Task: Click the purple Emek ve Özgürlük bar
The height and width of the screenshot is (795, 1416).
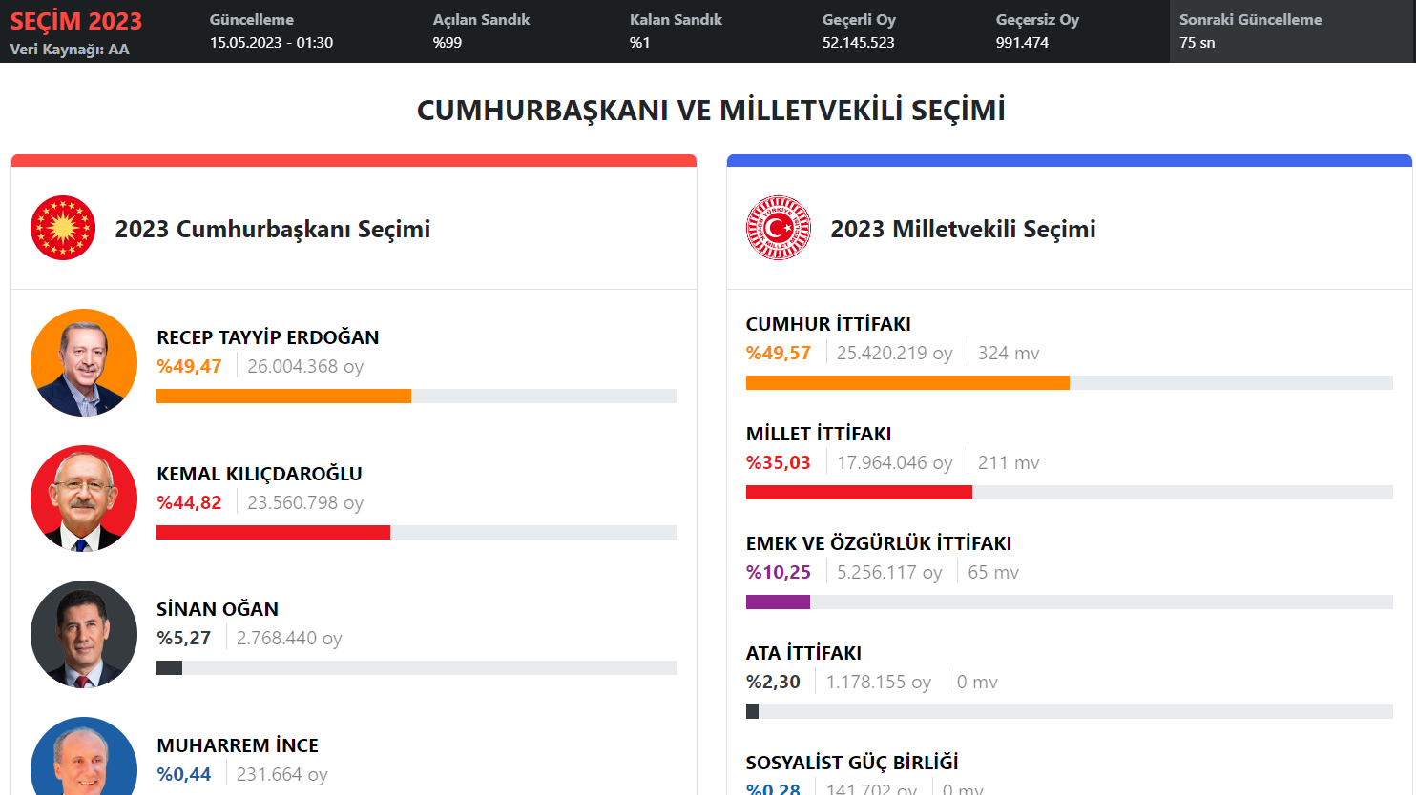Action: (778, 601)
